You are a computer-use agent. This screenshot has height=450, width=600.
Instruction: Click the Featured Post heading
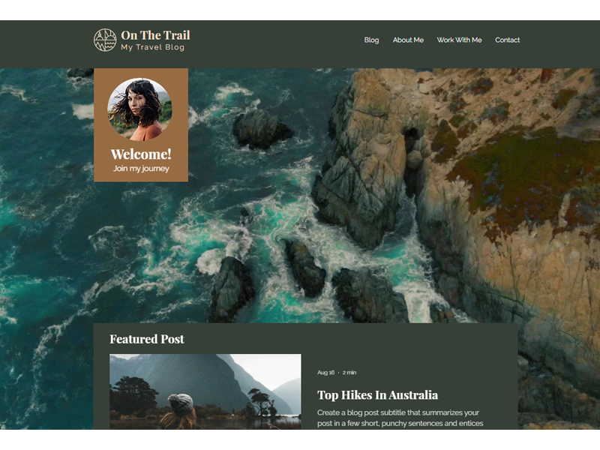(147, 339)
